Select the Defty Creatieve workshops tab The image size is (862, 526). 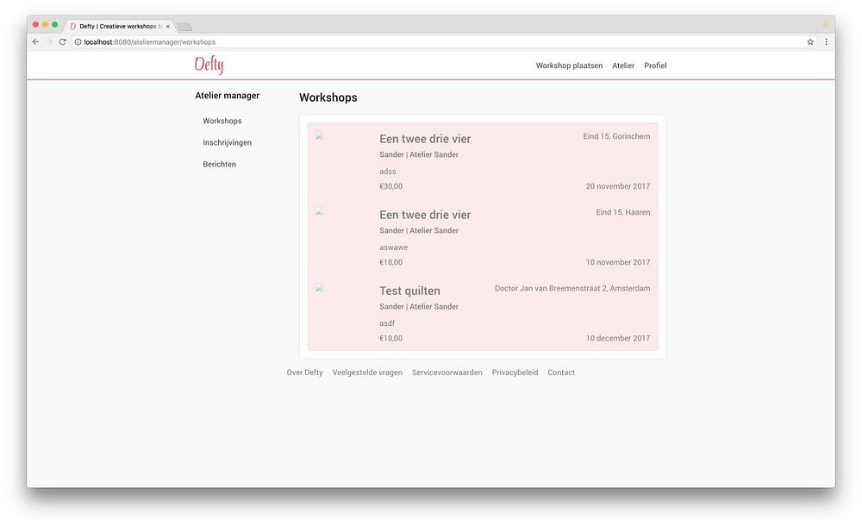pos(120,27)
